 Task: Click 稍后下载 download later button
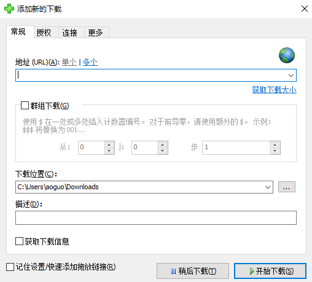pos(193,271)
